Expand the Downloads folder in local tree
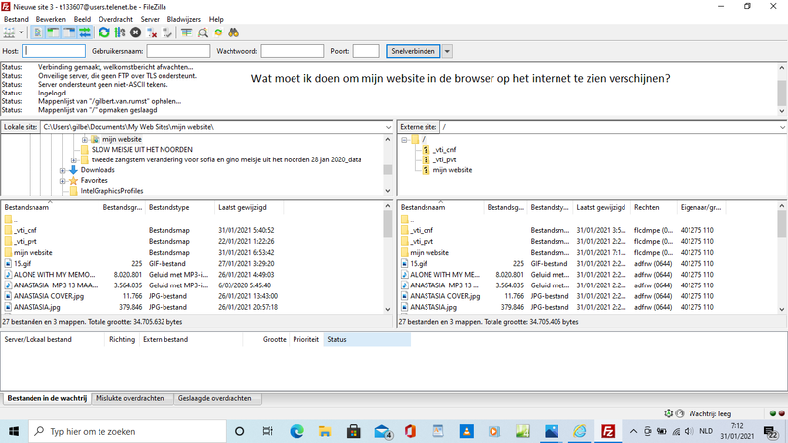 64,170
